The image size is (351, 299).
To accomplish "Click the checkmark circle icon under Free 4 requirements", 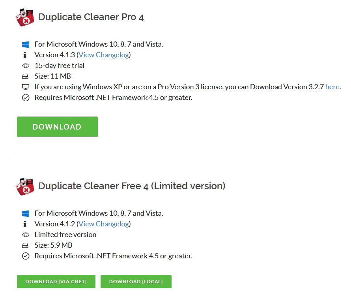I will click(26, 256).
